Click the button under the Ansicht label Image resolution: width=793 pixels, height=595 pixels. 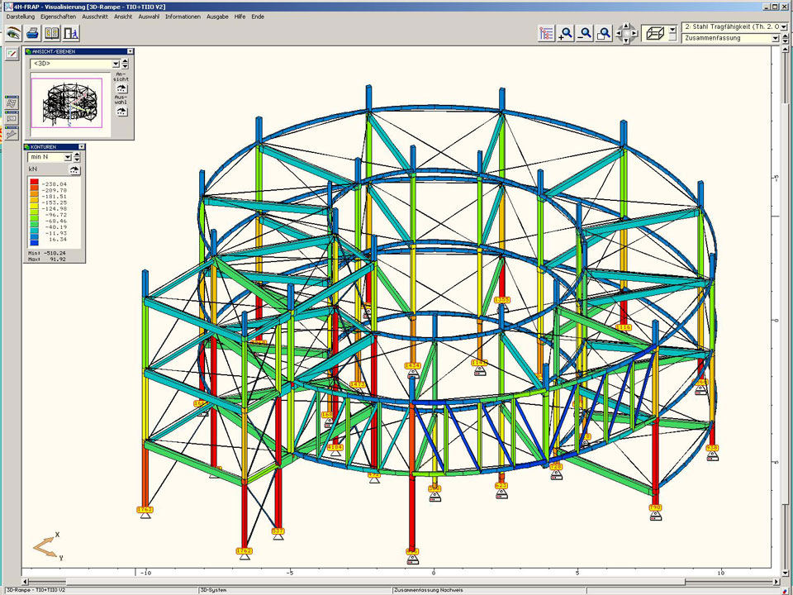121,88
